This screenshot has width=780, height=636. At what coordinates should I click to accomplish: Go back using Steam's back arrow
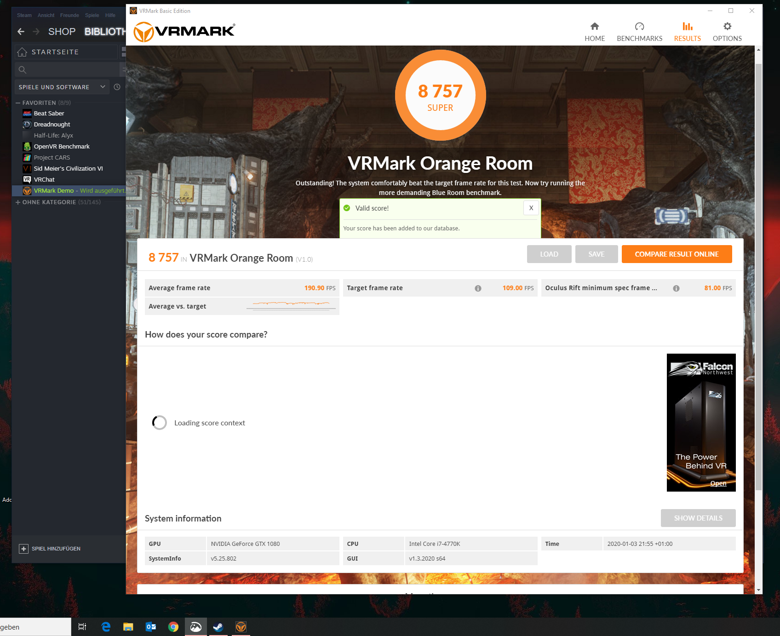tap(21, 31)
